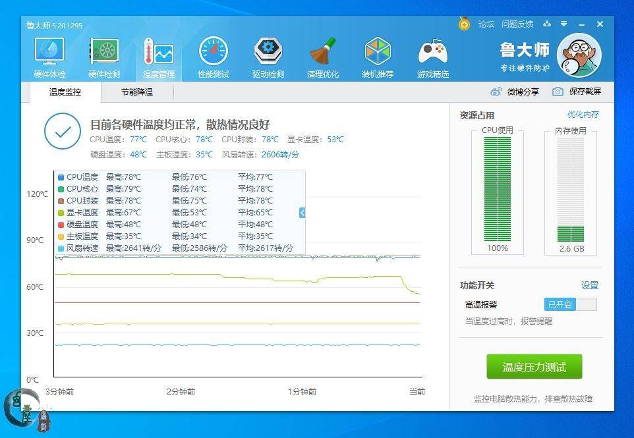
Task: Toggle 显卡温度 legend olive square
Action: (x=61, y=213)
